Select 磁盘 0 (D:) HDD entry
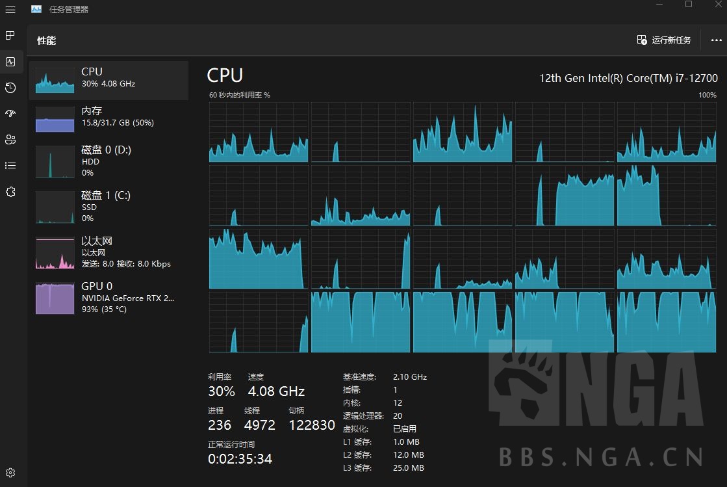727x487 pixels. (x=108, y=162)
